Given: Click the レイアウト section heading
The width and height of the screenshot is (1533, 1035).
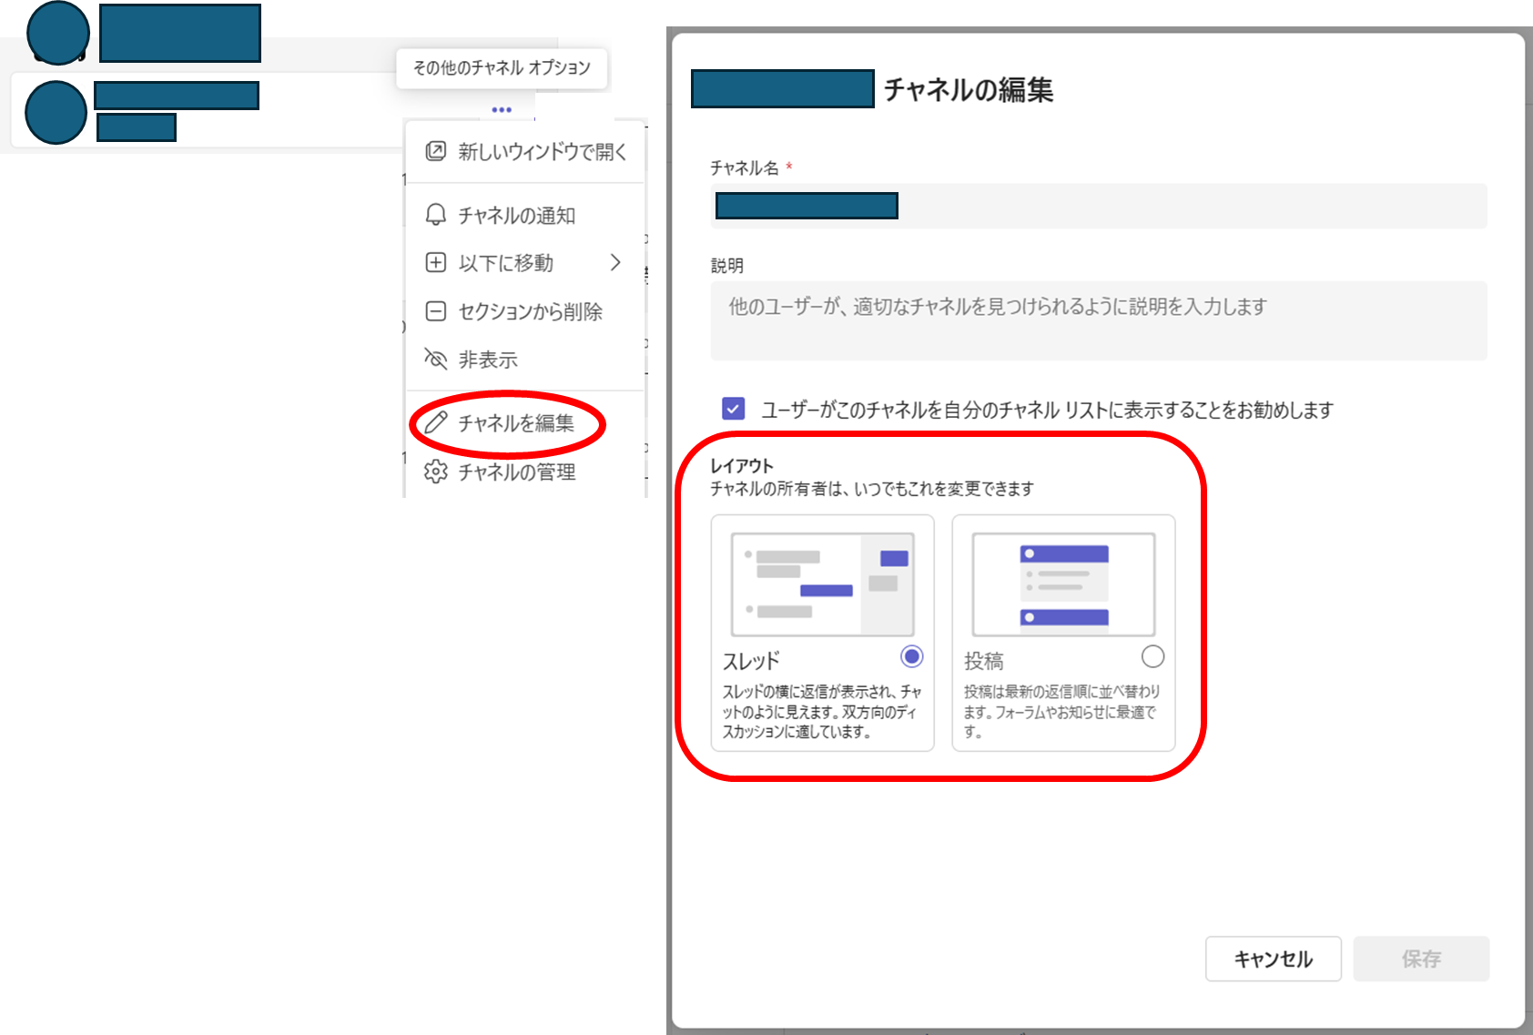Looking at the screenshot, I should pos(742,465).
